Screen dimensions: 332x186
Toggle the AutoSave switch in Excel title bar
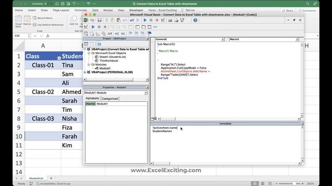click(x=48, y=4)
